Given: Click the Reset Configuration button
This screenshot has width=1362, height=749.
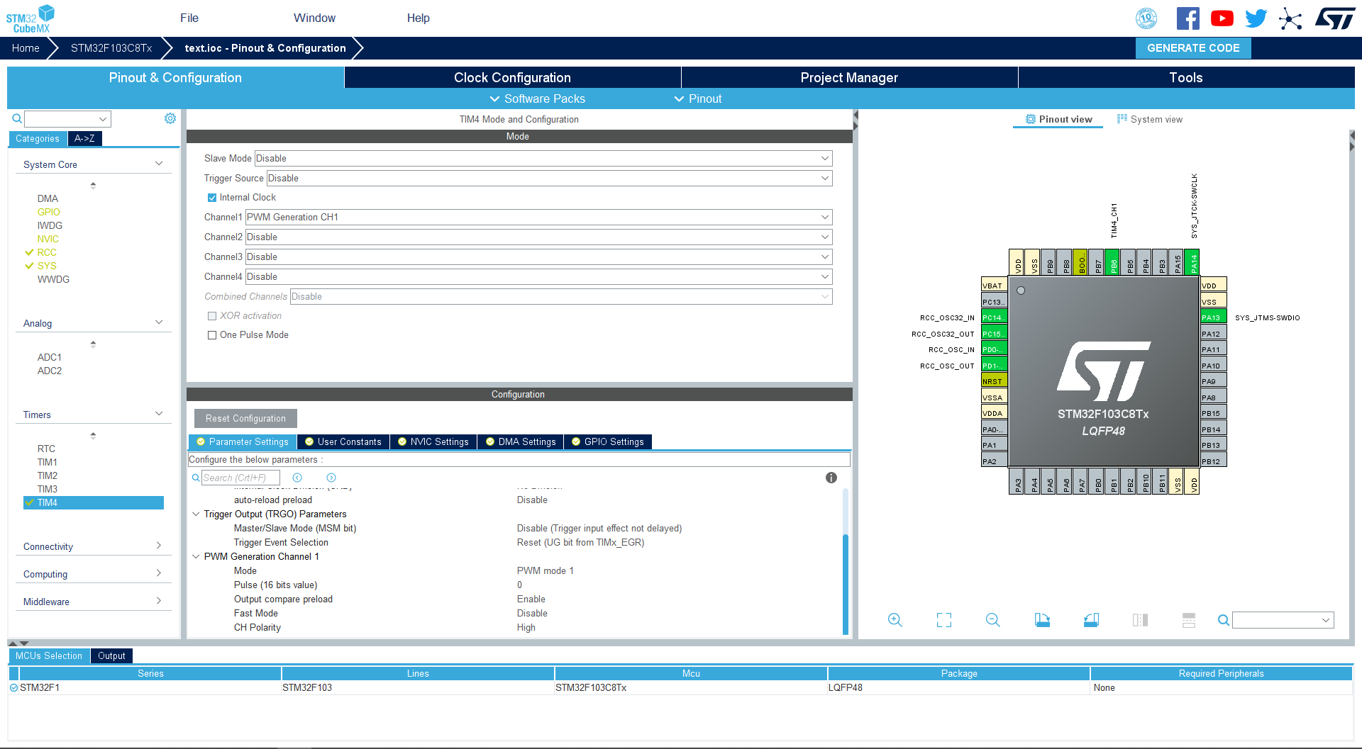Looking at the screenshot, I should pos(245,419).
